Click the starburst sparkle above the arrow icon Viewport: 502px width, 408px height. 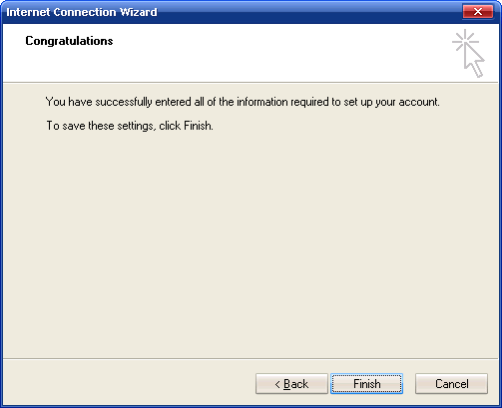pos(465,41)
